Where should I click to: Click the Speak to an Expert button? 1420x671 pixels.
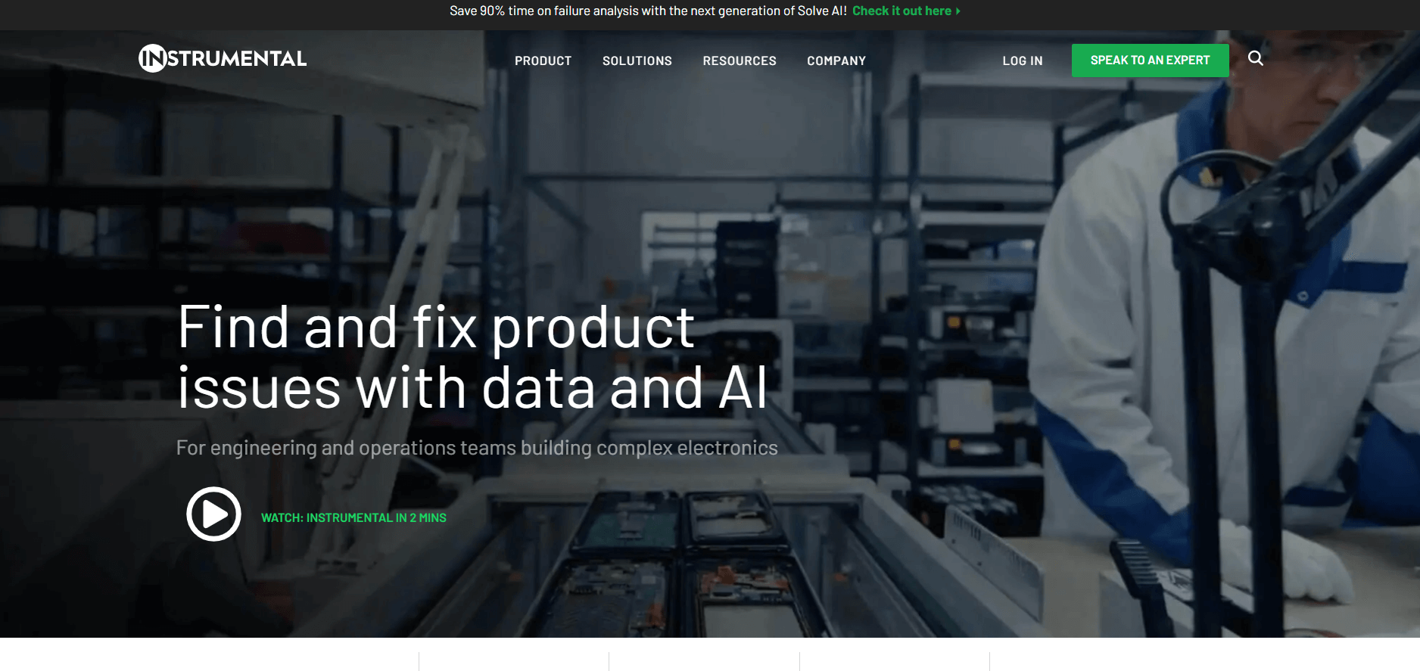click(1150, 61)
